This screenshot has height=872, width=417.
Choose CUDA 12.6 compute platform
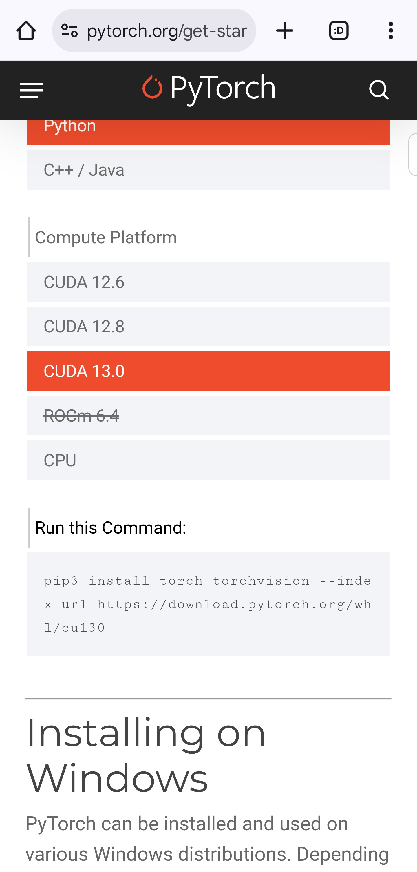coord(208,282)
